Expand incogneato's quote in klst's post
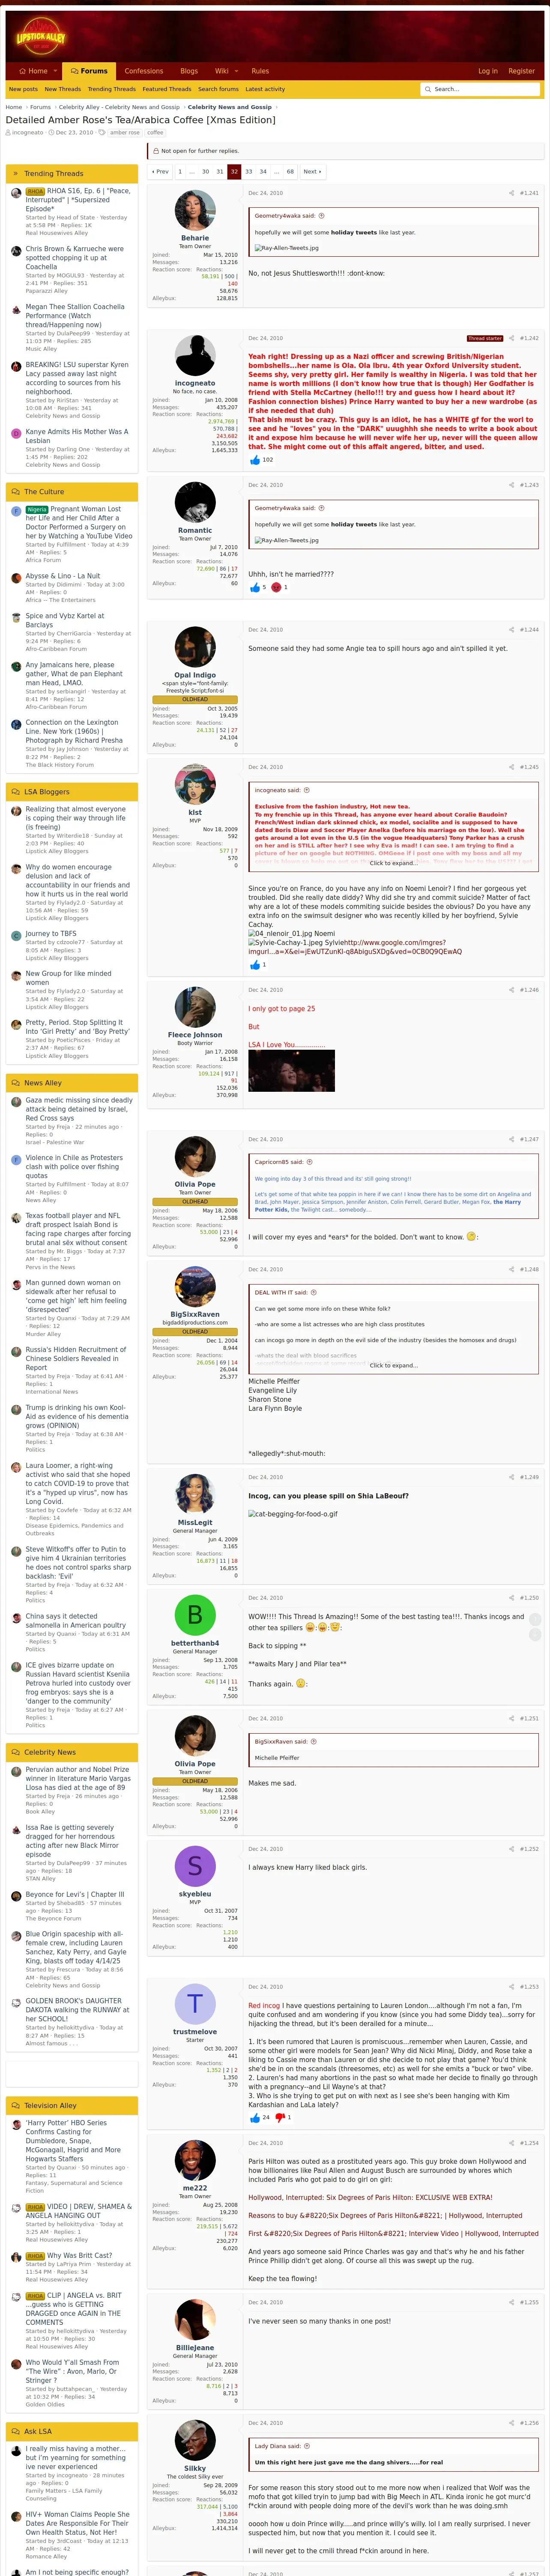 pos(393,862)
